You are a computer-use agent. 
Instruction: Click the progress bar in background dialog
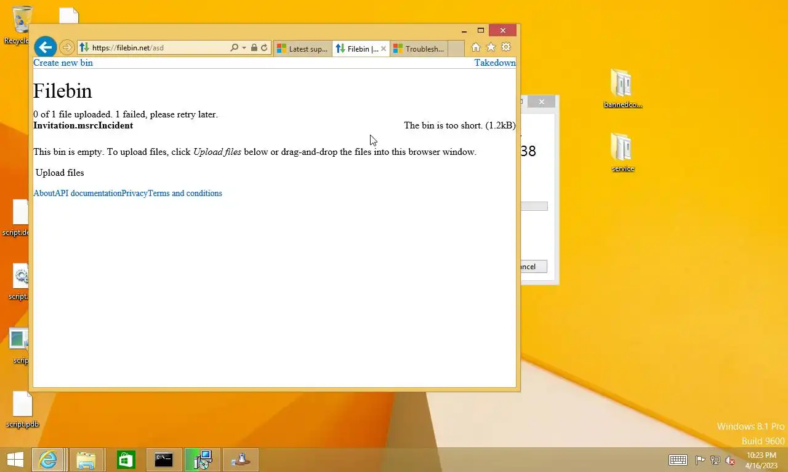(534, 206)
